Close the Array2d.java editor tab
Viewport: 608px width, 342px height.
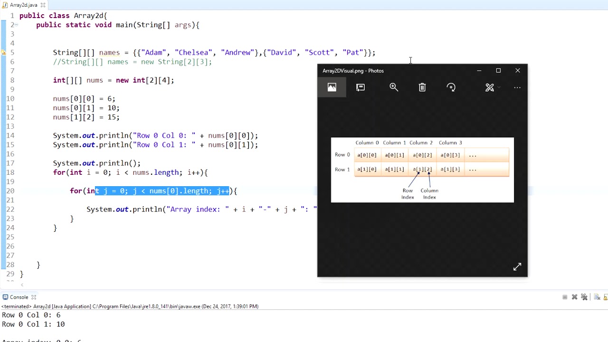point(43,5)
